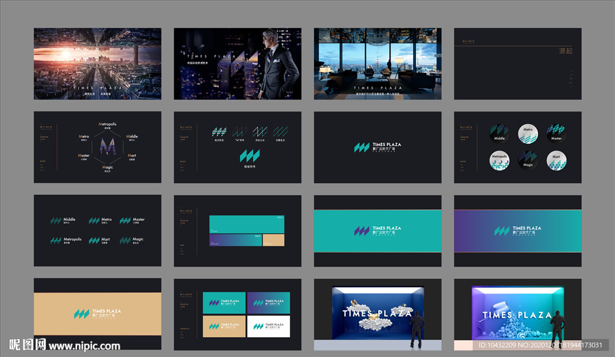This screenshot has height=357, width=615.
Task: Click the Magic circular badge icon
Action: pyautogui.click(x=528, y=160)
